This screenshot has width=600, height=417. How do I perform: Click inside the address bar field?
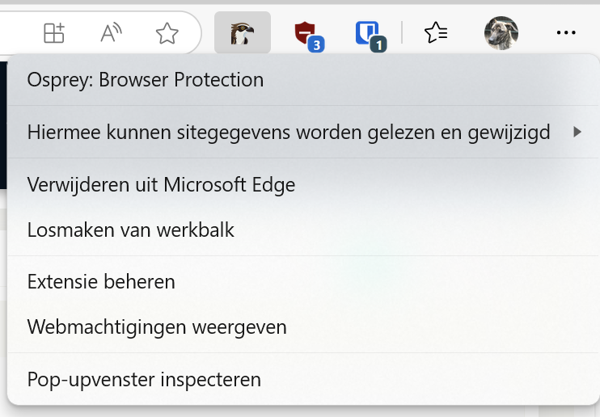point(16,33)
